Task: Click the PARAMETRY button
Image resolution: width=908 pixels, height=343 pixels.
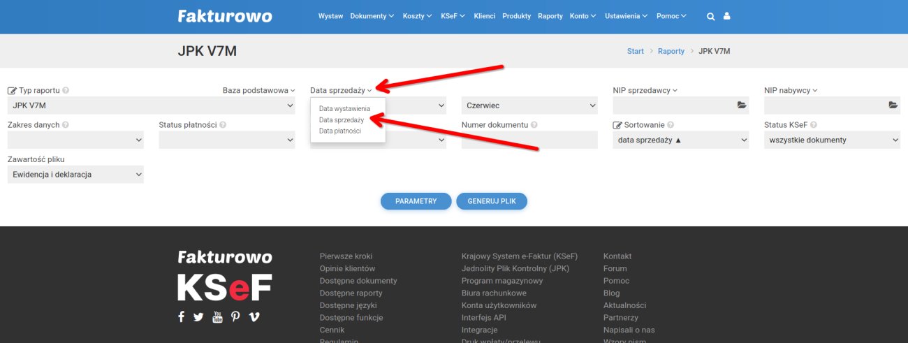Action: pos(416,201)
